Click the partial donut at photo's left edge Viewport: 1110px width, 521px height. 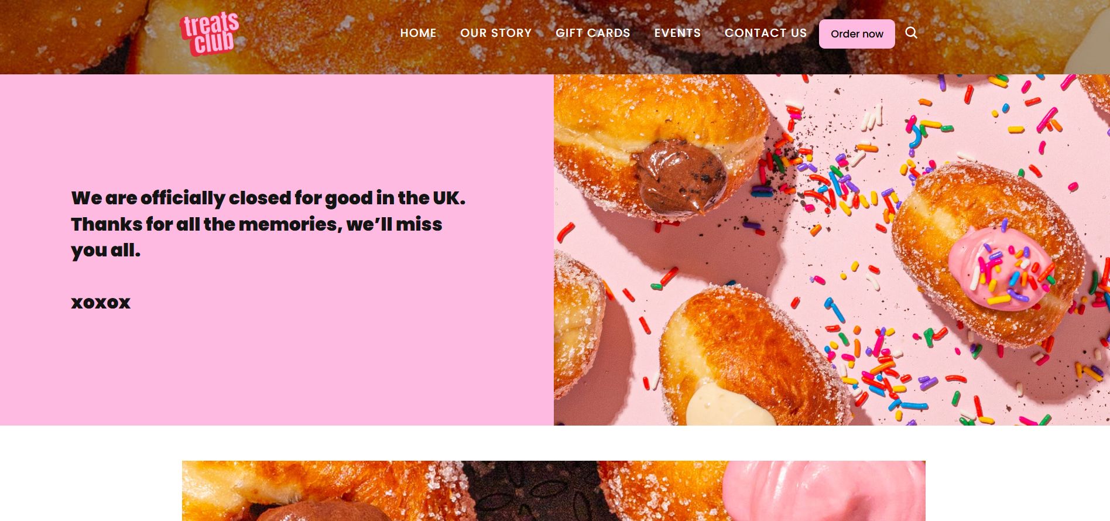(x=577, y=325)
